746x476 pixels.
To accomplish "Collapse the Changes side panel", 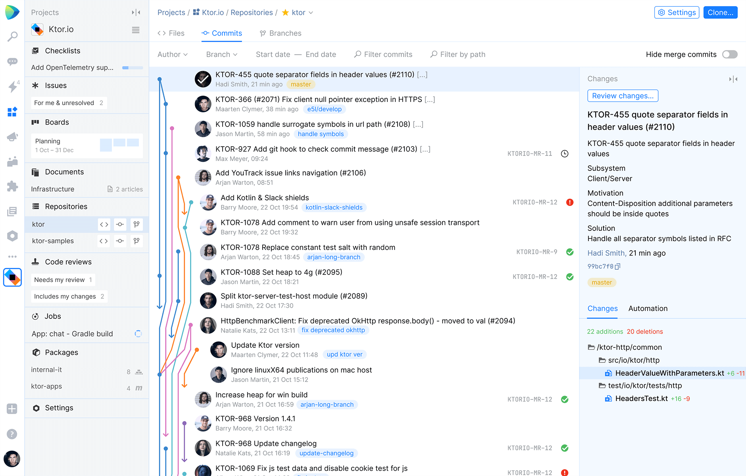I will tap(733, 79).
